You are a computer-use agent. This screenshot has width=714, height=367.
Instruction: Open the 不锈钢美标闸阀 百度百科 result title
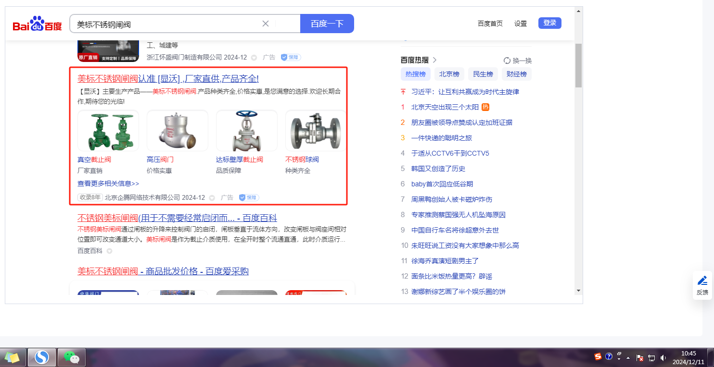177,218
